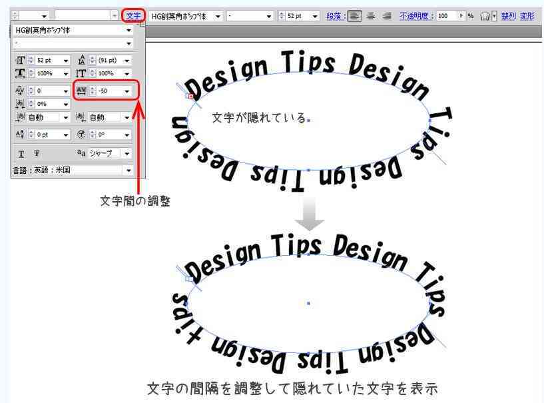Open the character rotation 0° dropdown
This screenshot has width=544, height=403.
(x=127, y=135)
